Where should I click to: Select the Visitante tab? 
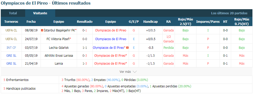(x=40, y=13)
